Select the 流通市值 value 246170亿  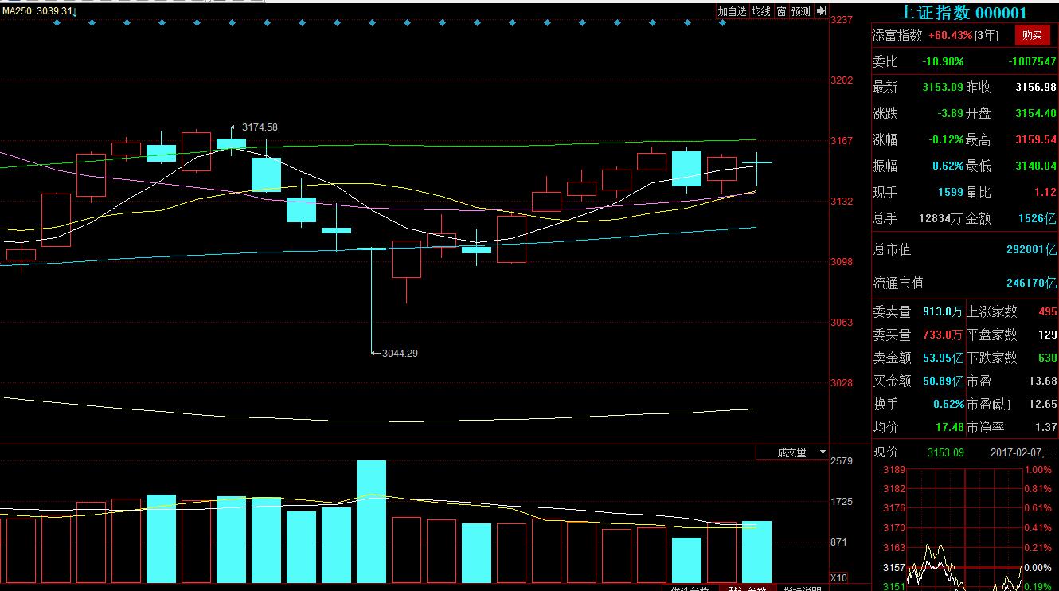click(x=1031, y=283)
